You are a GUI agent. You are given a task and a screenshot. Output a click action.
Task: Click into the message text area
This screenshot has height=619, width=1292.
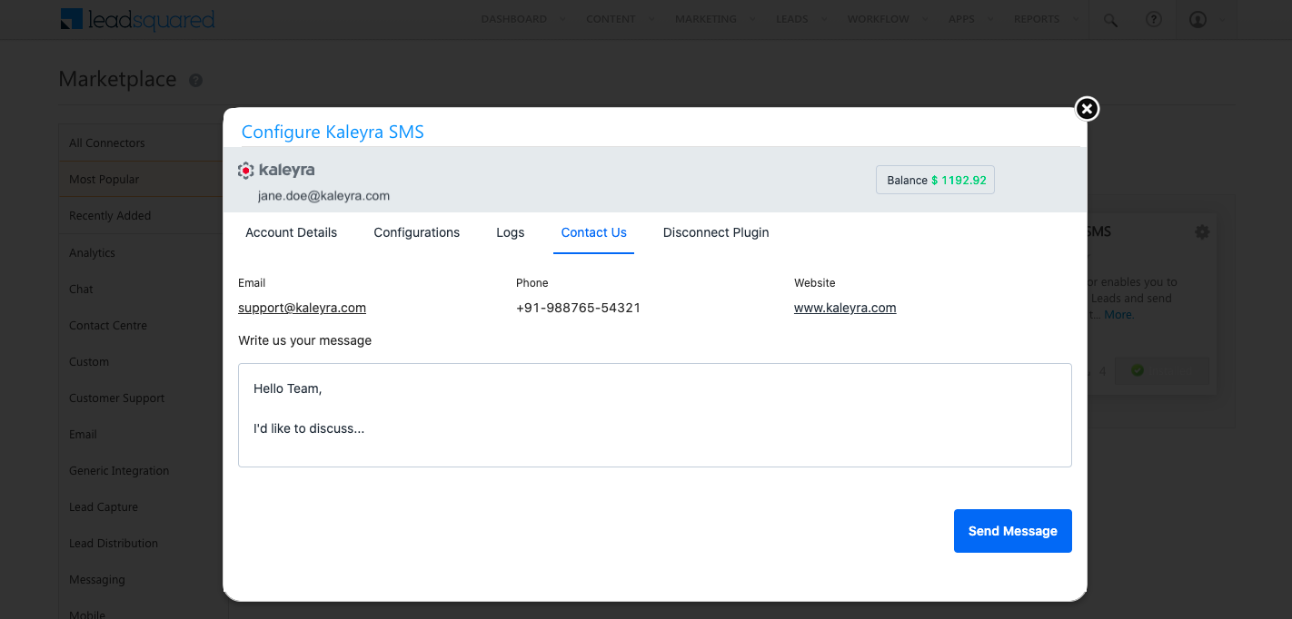(x=655, y=416)
